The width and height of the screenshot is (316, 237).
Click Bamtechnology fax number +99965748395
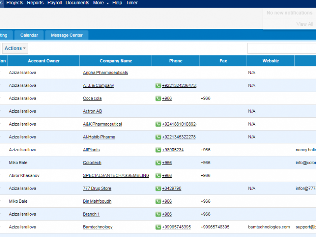pyautogui.click(x=215, y=227)
